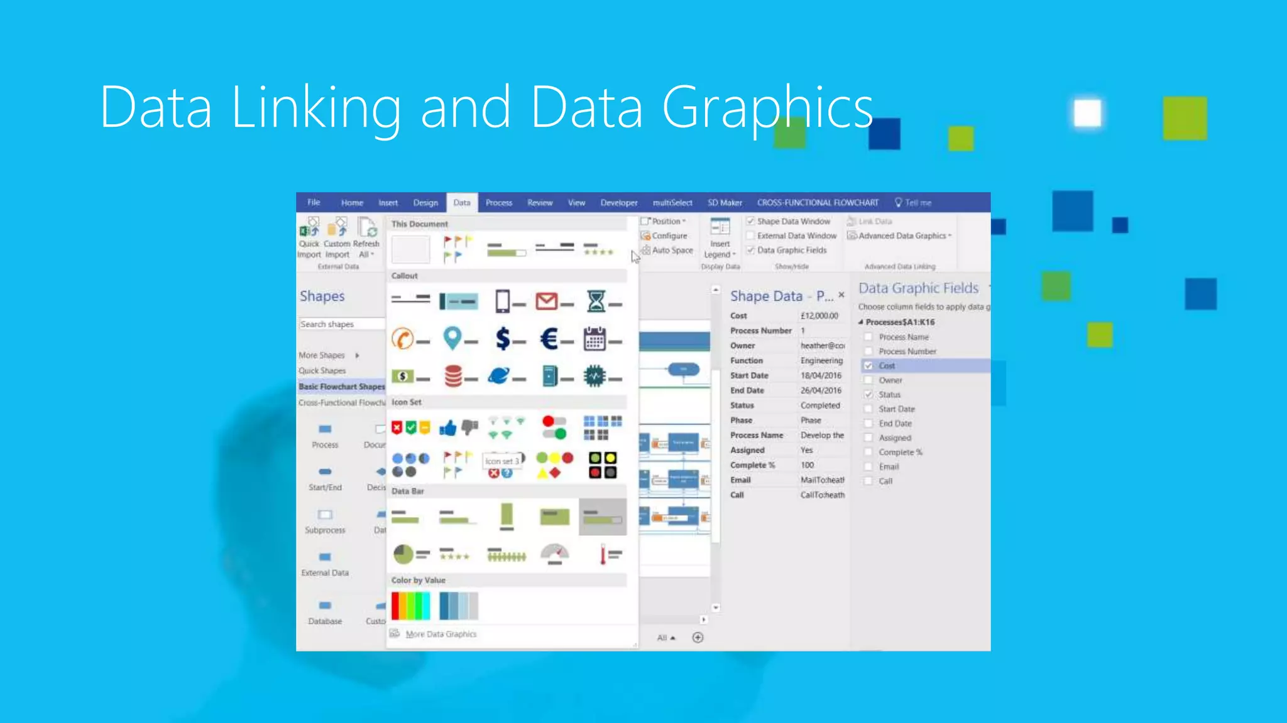Expand the More Shapes submenu
This screenshot has height=723, width=1287.
coord(329,355)
